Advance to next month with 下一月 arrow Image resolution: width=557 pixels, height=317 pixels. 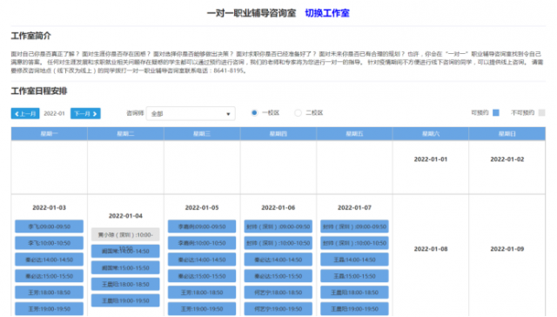[x=85, y=114]
